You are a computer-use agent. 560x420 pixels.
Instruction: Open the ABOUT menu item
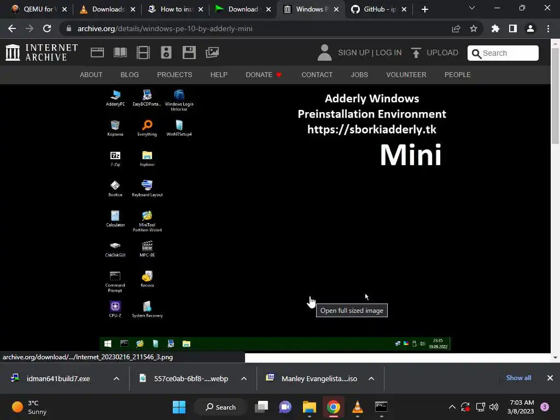click(x=91, y=74)
